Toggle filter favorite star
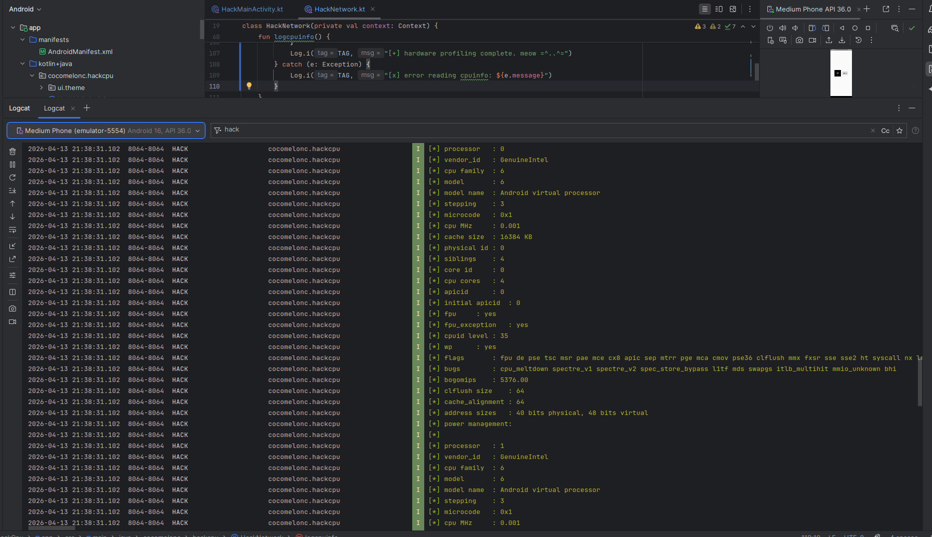The image size is (932, 537). [x=899, y=131]
